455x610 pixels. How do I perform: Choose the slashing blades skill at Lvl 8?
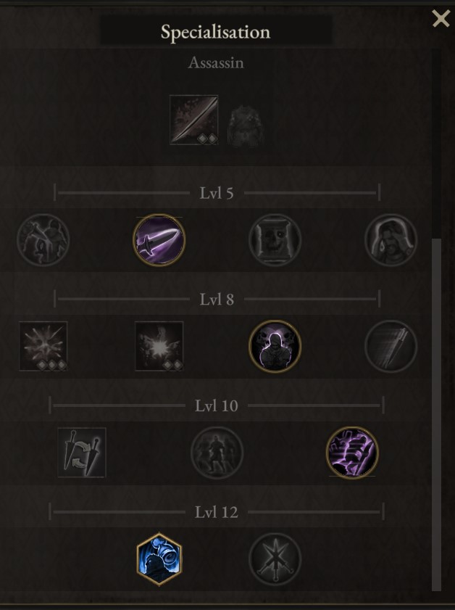point(391,346)
